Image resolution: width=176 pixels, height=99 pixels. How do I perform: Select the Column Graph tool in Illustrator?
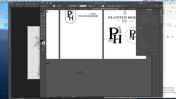(x=44, y=34)
